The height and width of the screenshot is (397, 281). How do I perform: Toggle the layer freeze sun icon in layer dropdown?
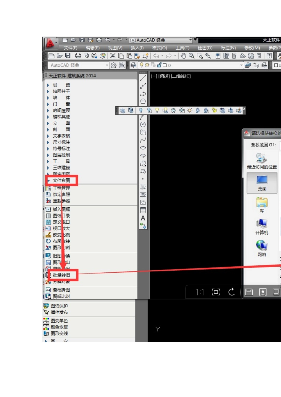tap(147, 65)
